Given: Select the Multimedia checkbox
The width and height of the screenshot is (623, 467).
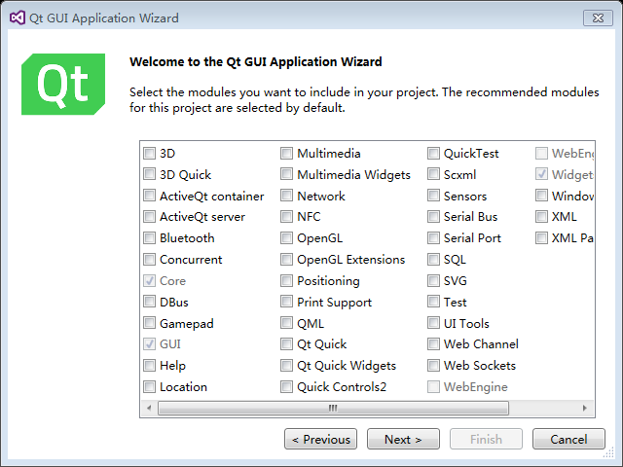Looking at the screenshot, I should (x=286, y=154).
